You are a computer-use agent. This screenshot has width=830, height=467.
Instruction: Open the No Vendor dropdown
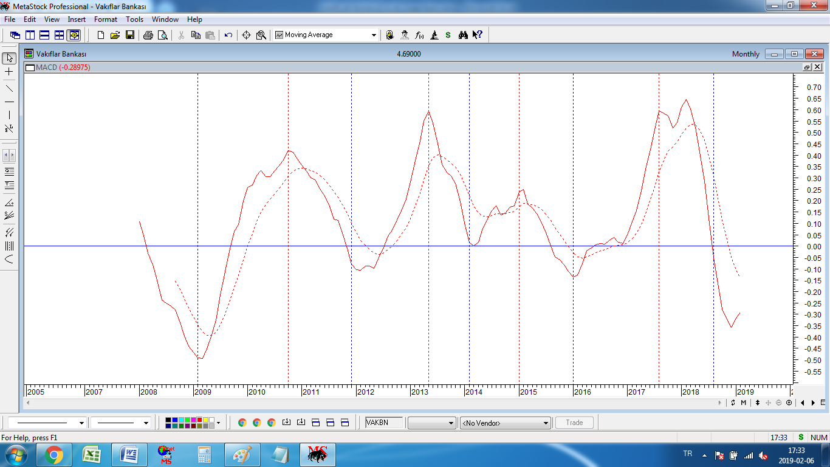(x=506, y=423)
